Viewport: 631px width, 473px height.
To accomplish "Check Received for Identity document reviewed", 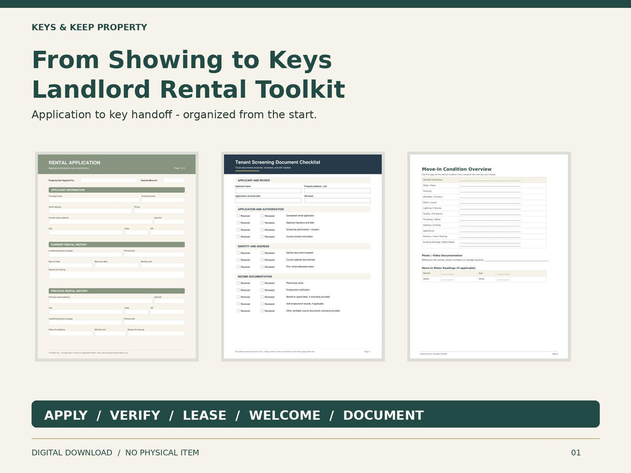I will 238,253.
